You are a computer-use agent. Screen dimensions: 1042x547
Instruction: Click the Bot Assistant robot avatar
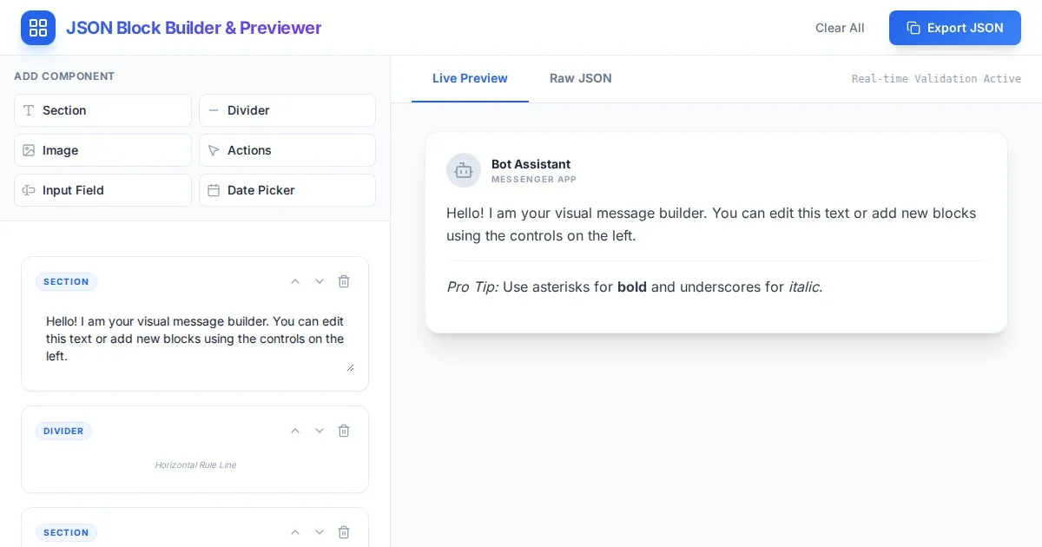coord(464,170)
